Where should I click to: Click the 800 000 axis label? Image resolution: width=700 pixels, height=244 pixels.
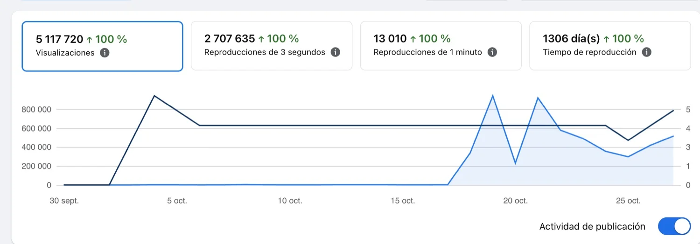36,110
